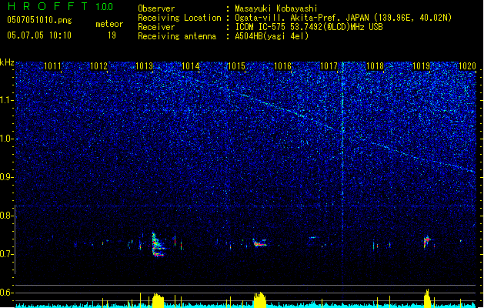Click the 1020 time axis label

pos(467,66)
